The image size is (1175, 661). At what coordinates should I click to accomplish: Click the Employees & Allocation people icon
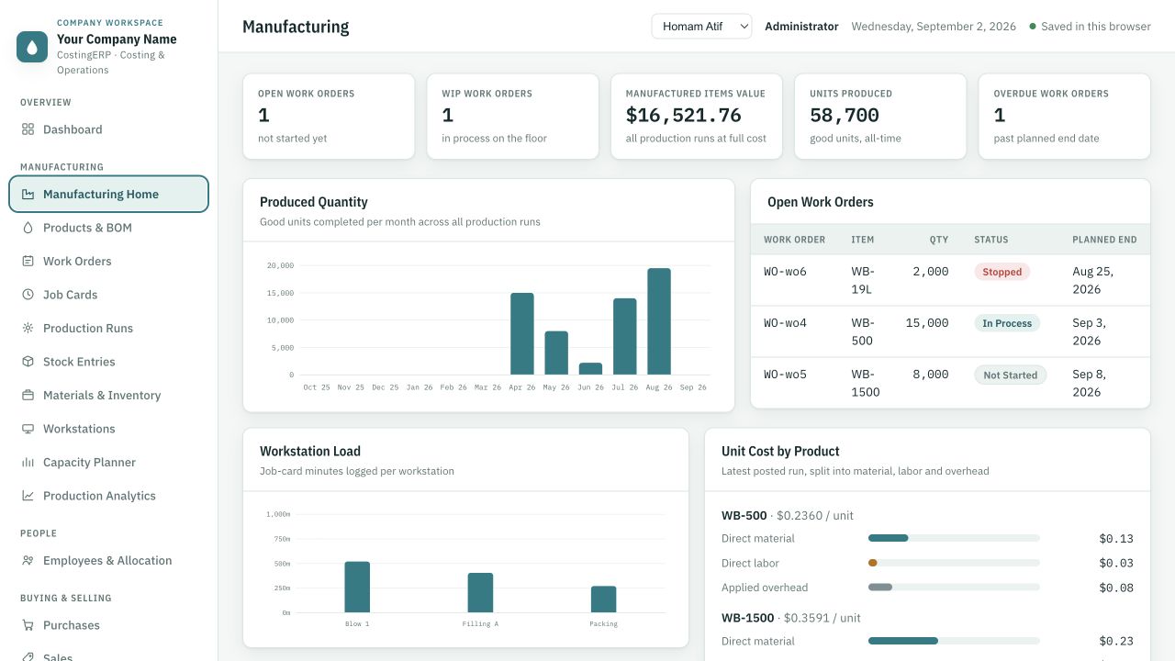point(28,560)
